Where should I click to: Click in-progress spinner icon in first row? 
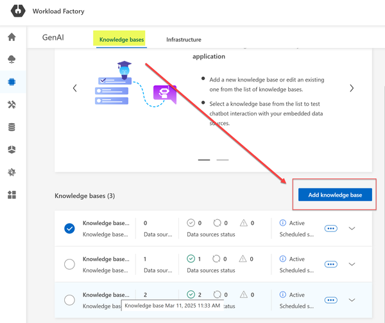(x=217, y=223)
